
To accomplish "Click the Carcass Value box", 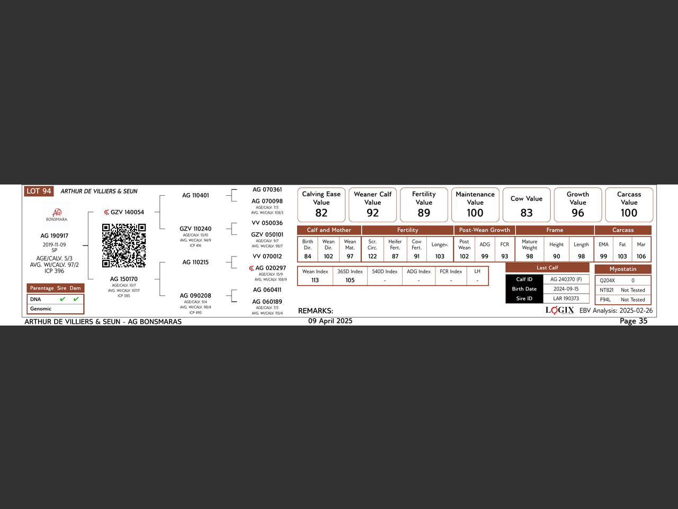I will click(x=629, y=205).
